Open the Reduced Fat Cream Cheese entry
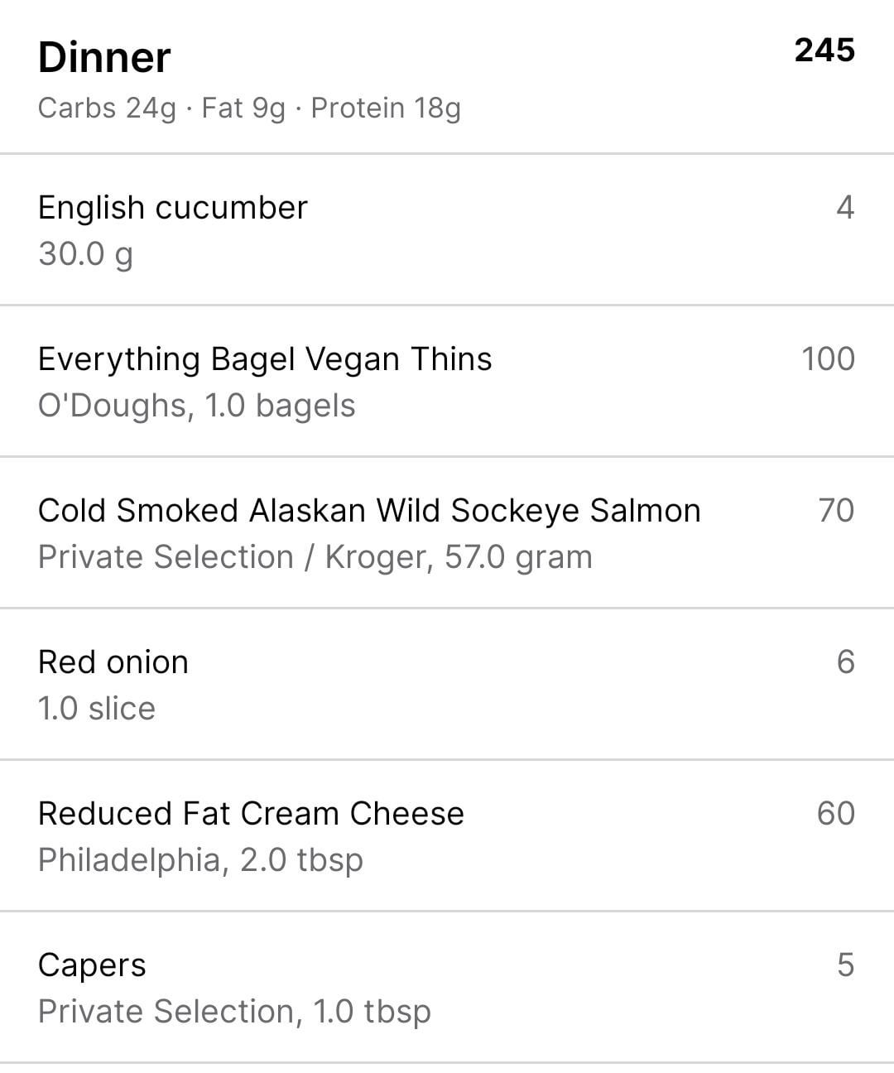 251,814
